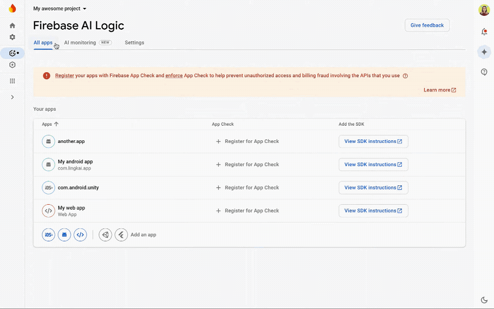Image resolution: width=494 pixels, height=309 pixels.
Task: Open notifications via the bell icon
Action: [484, 31]
